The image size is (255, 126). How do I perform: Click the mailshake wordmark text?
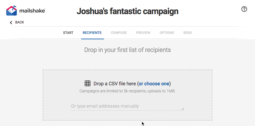[x=32, y=11]
